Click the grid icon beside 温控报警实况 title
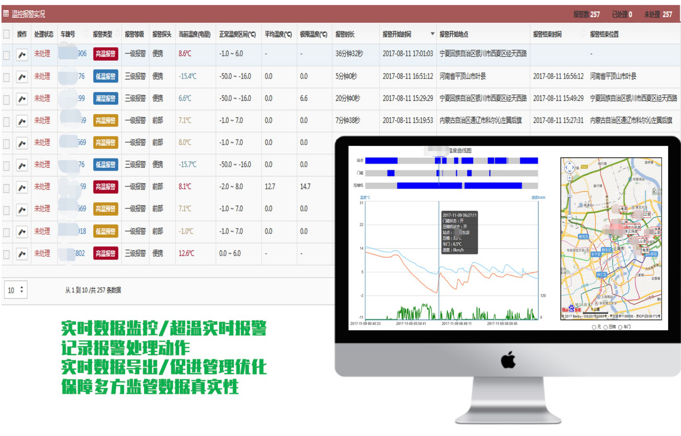This screenshot has height=436, width=681. click(x=6, y=14)
